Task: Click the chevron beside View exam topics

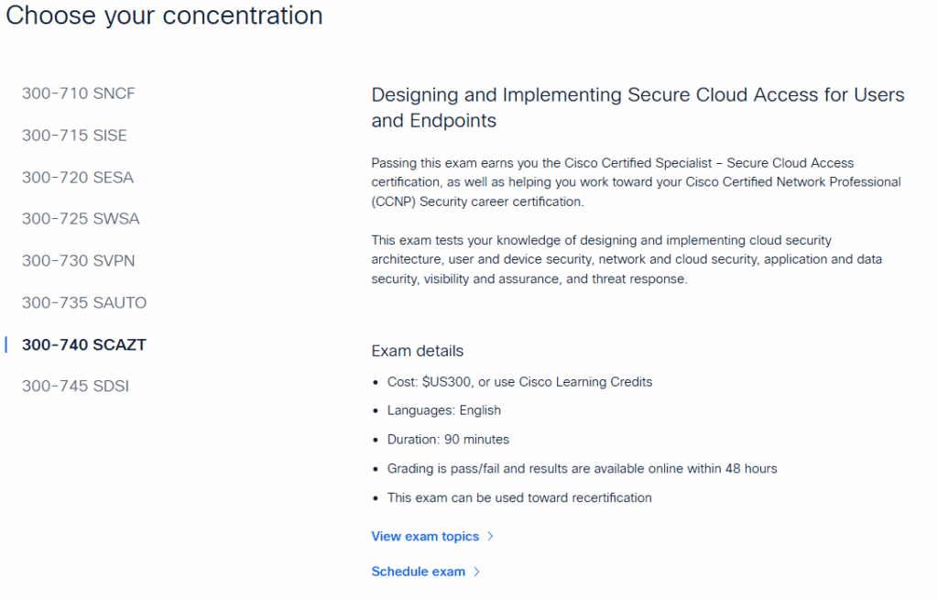Action: coord(491,537)
